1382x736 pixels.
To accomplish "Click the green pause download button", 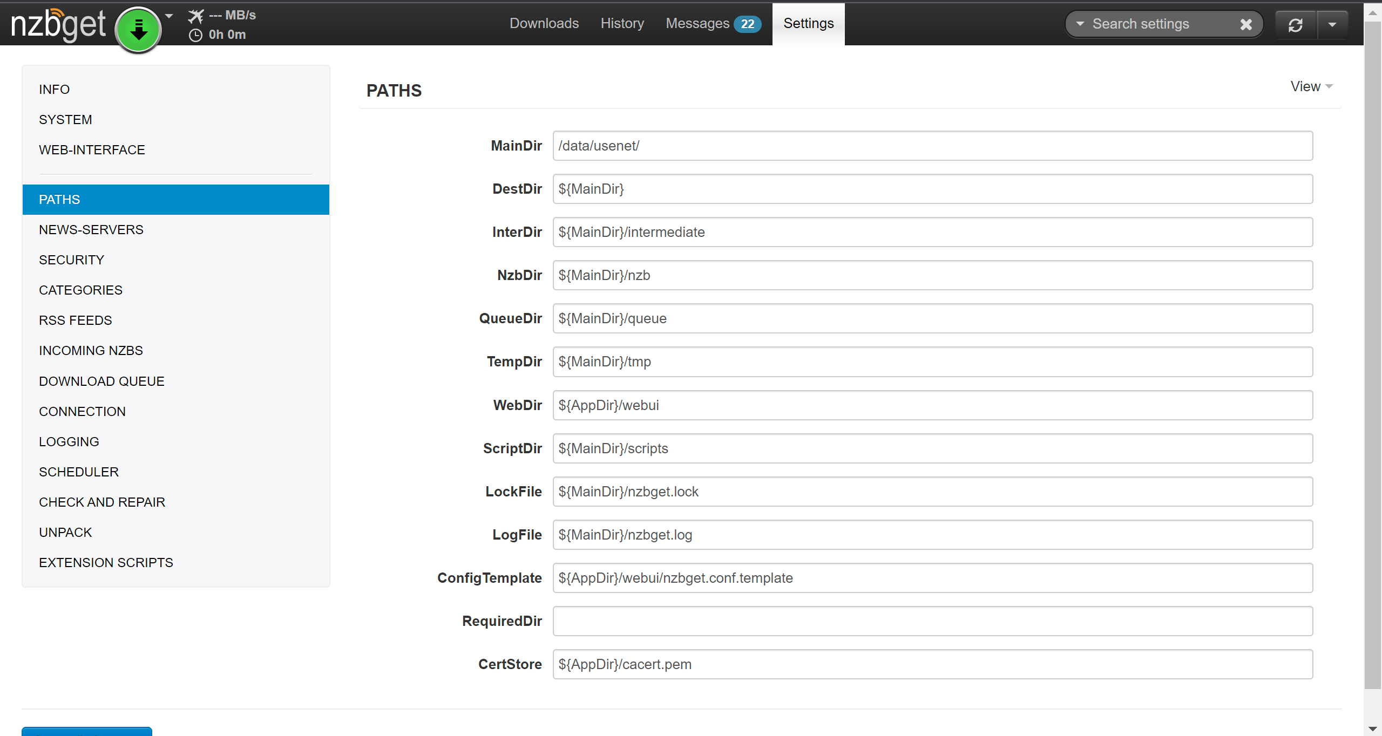I will click(138, 30).
